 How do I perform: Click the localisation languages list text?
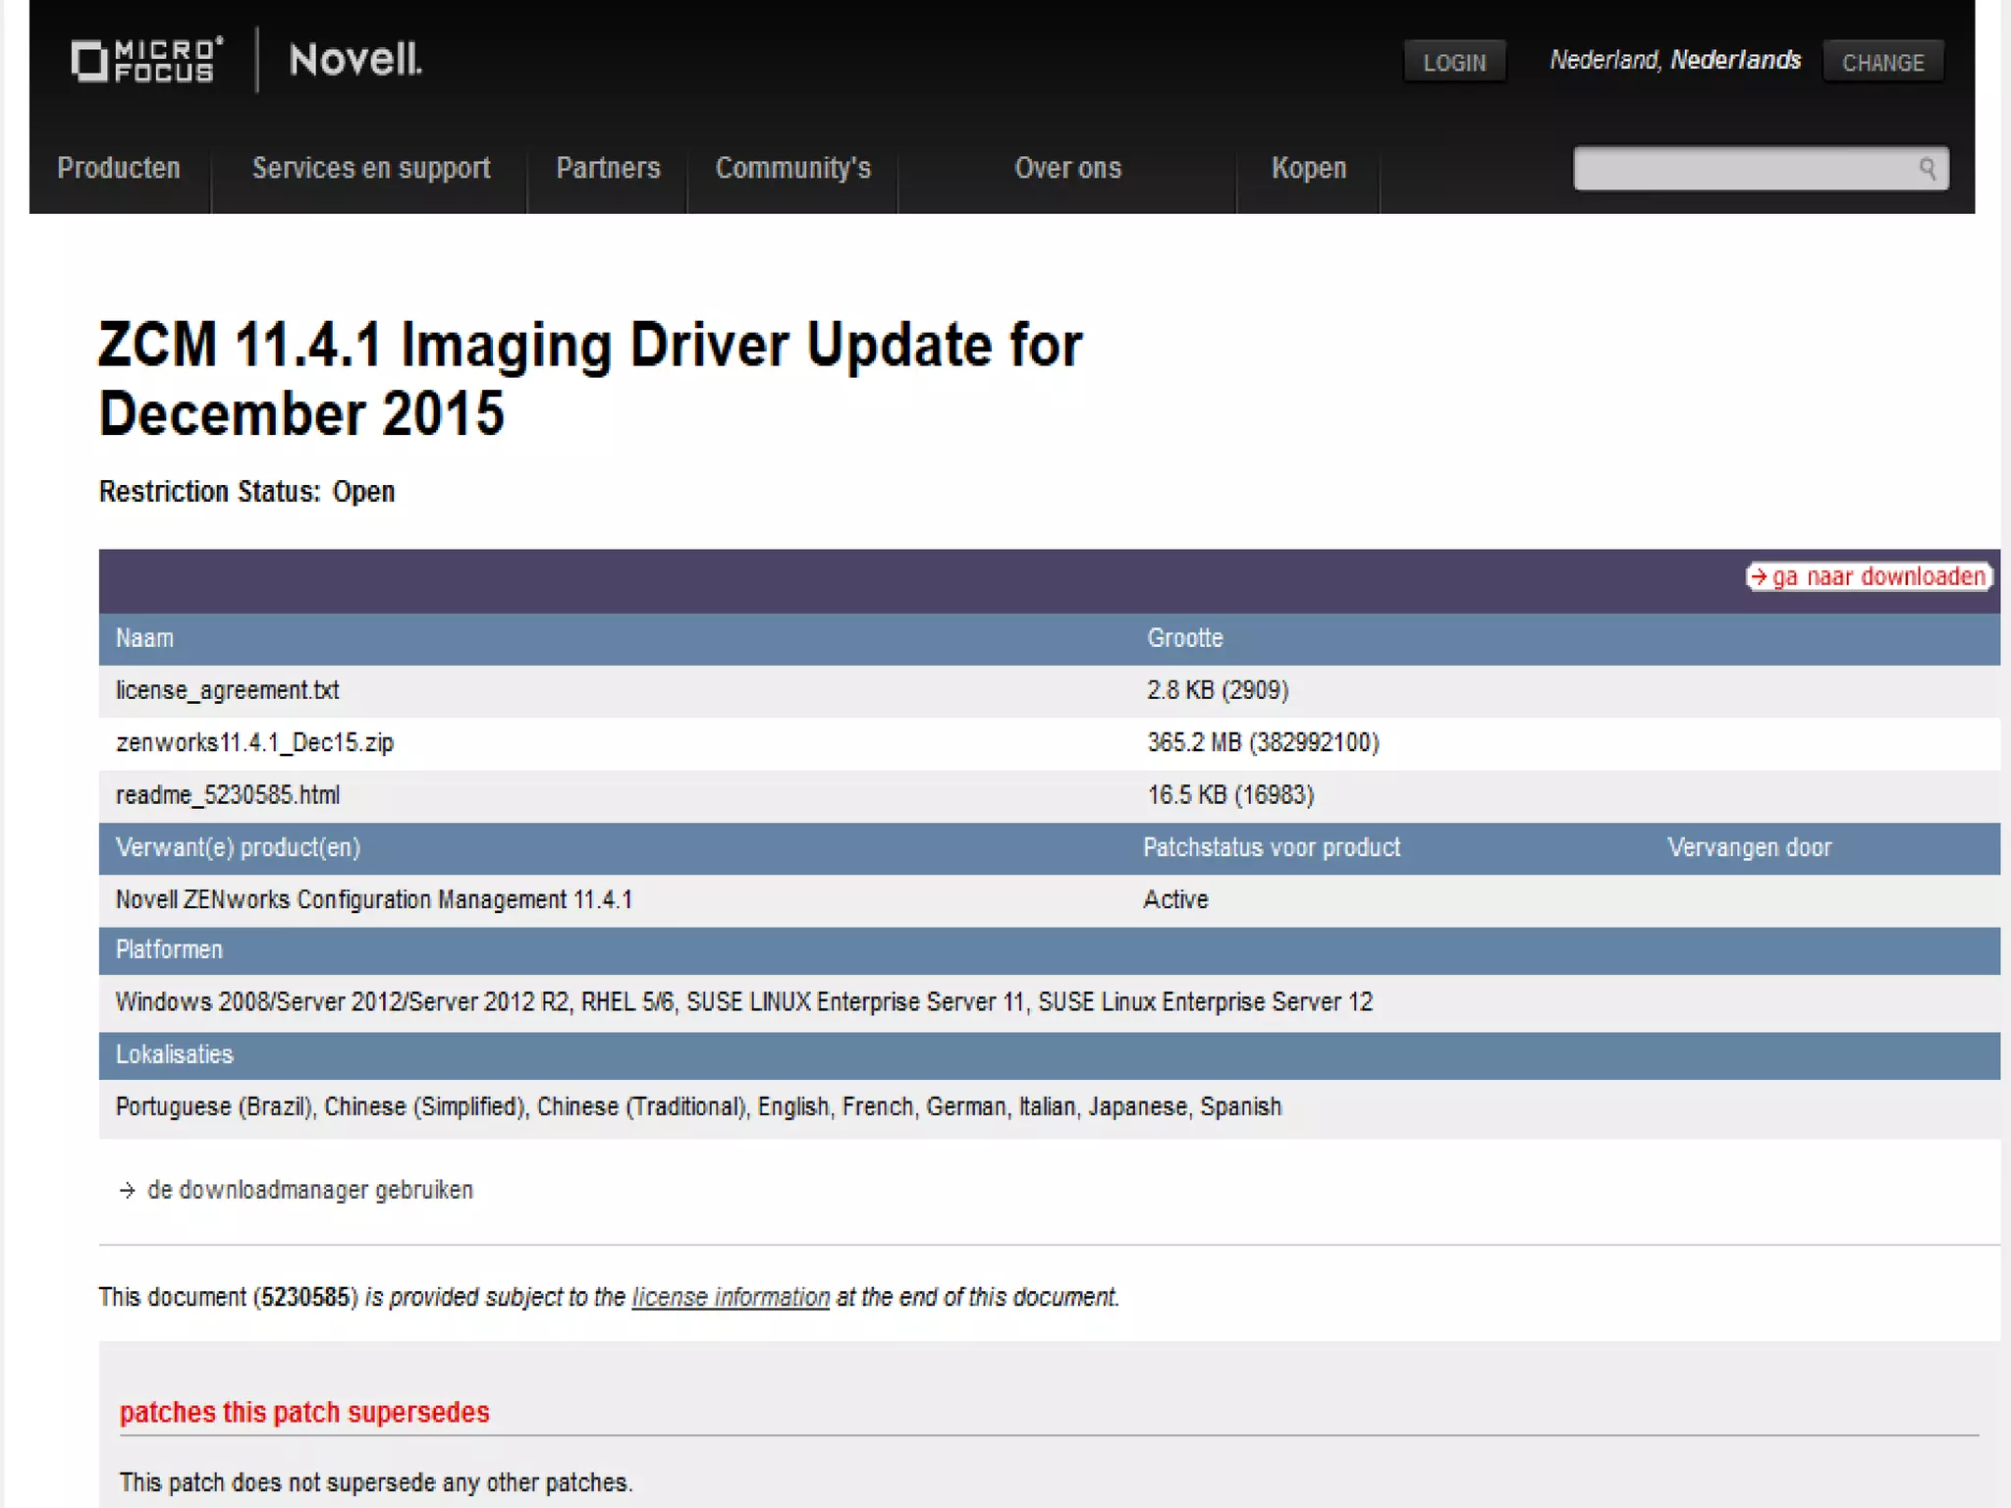point(698,1106)
